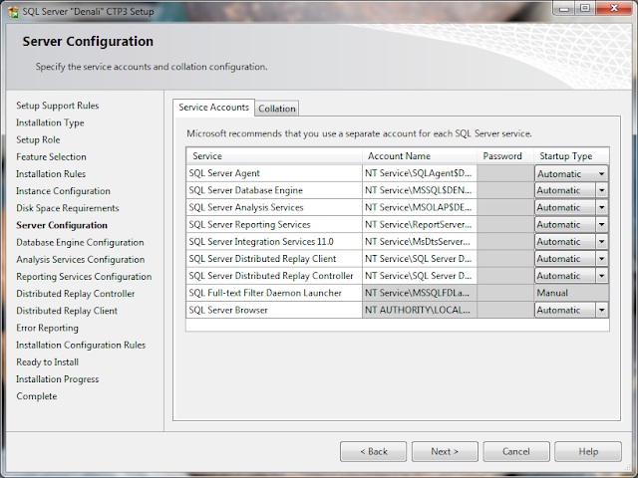Click Account Name cell for Distributed Replay Client

[x=420, y=259]
